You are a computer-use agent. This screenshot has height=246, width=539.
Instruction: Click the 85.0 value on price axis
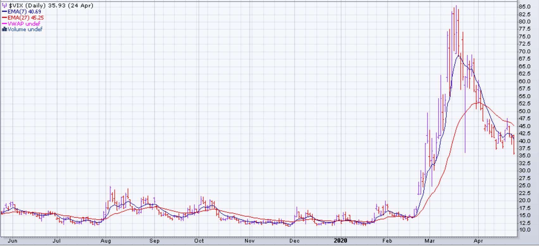click(524, 7)
